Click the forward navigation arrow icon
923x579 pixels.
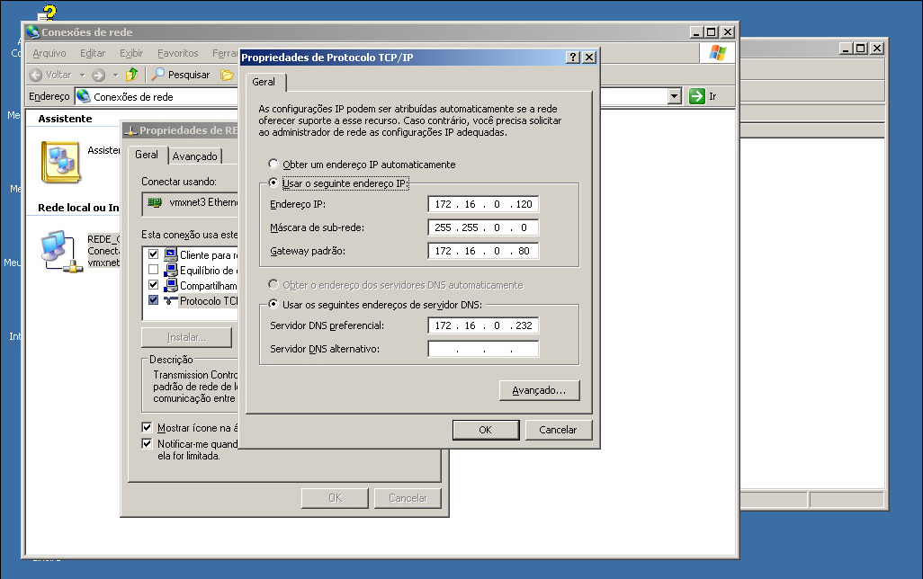[98, 75]
